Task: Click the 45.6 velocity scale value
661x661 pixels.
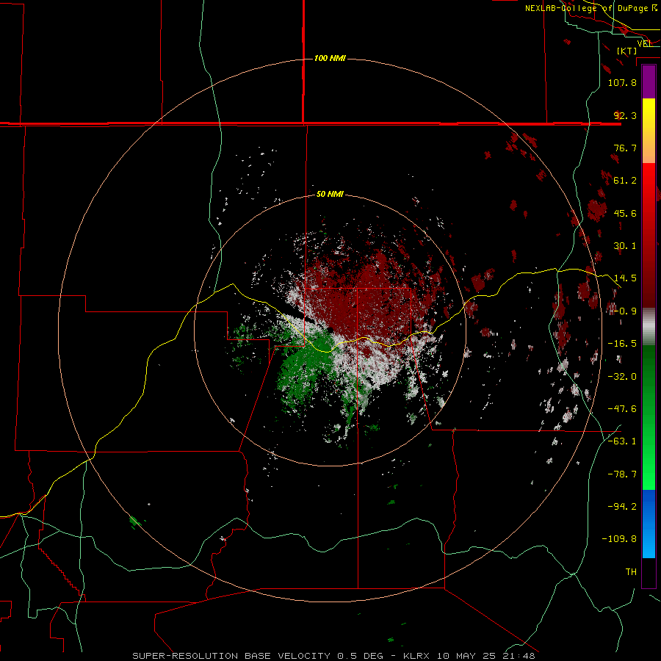Action: coord(625,213)
